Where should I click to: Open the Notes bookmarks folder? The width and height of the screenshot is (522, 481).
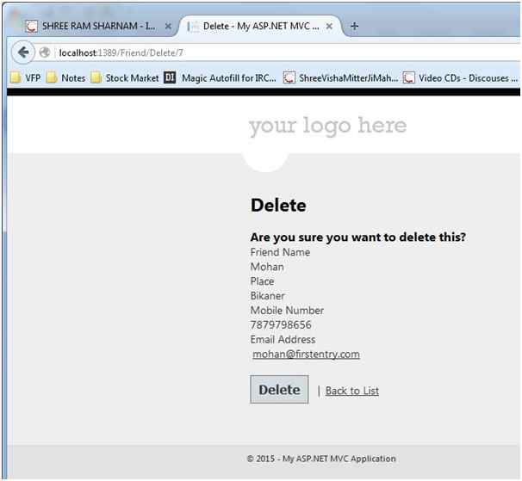66,77
